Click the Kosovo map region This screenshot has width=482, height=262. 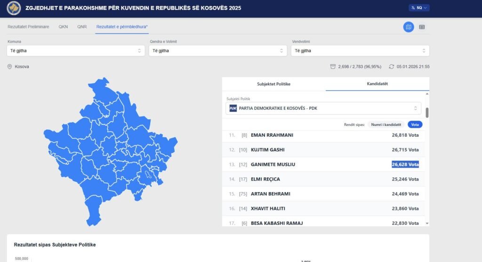click(x=111, y=146)
